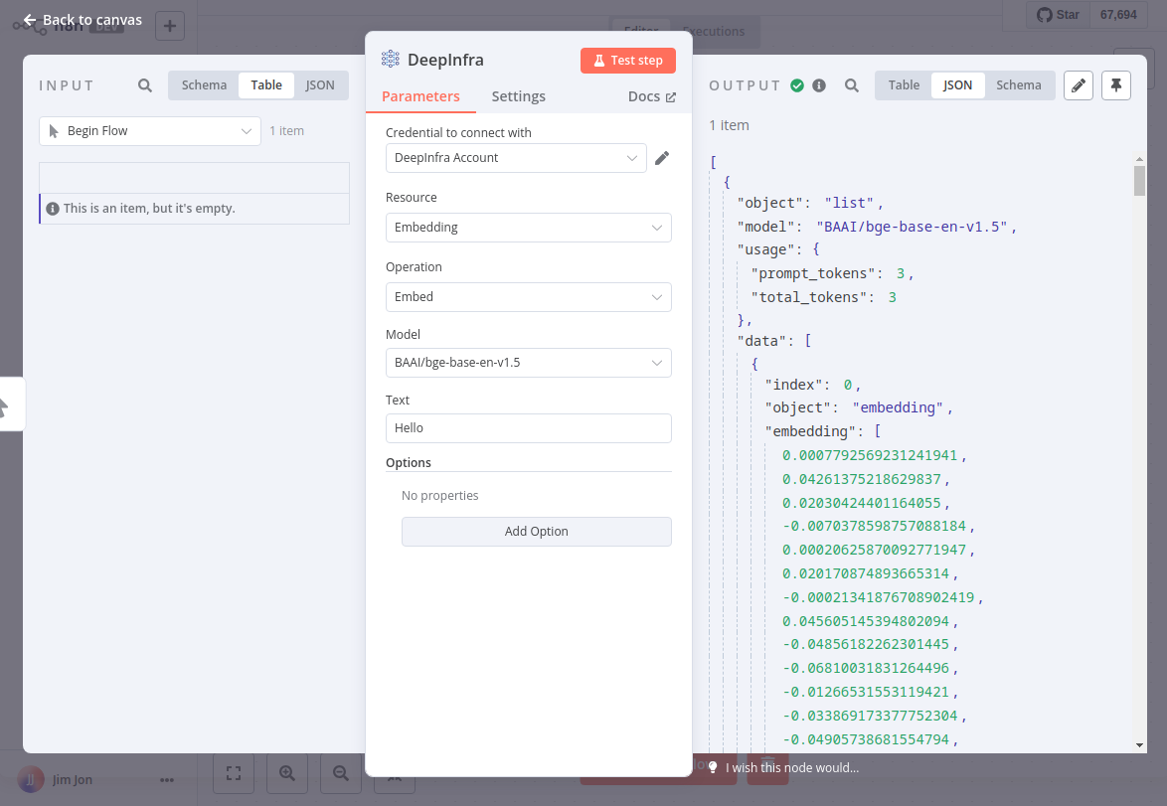The height and width of the screenshot is (806, 1167).
Task: Switch output view to Table
Action: (x=904, y=85)
